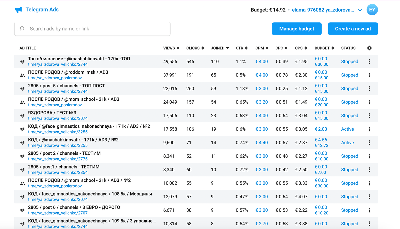Open three-dot menu for @face_gimnastics_nakonechnaya 171k row

pyautogui.click(x=369, y=129)
